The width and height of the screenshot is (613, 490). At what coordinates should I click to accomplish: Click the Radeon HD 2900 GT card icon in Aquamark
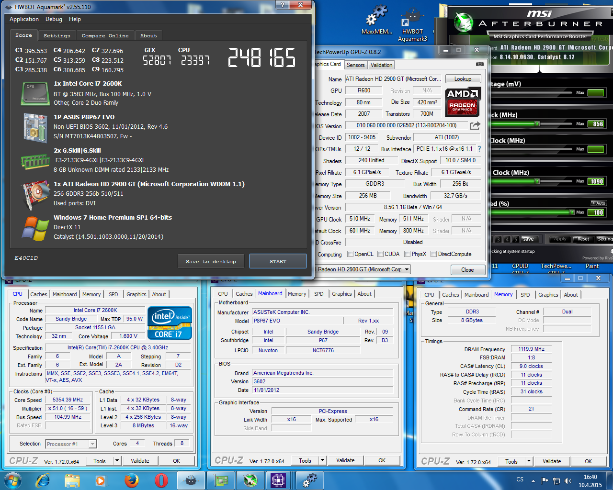click(x=35, y=195)
